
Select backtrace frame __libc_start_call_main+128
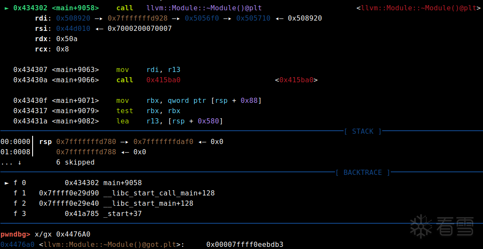click(159, 193)
